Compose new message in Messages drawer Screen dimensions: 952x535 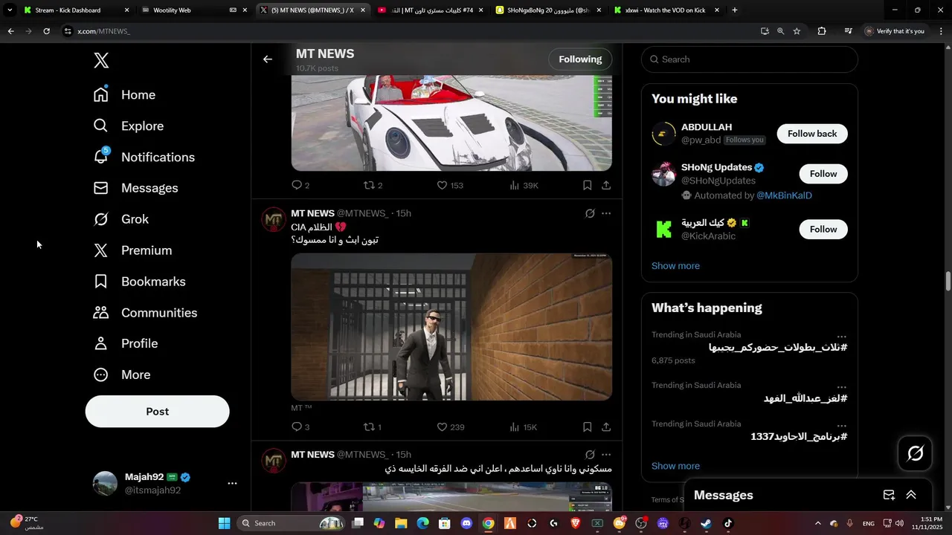(x=889, y=495)
